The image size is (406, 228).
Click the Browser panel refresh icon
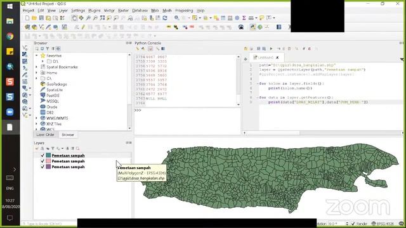point(43,49)
